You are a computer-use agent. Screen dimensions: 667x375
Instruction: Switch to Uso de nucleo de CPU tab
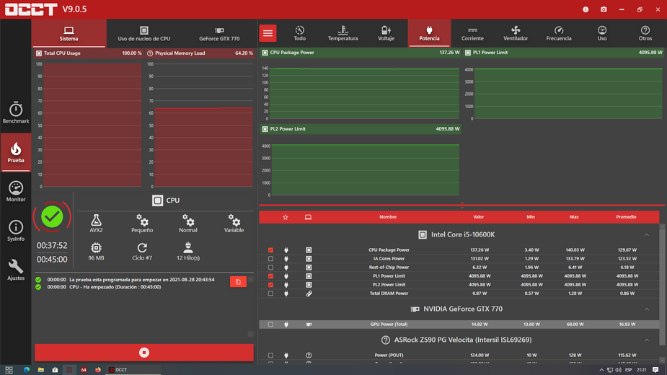[143, 33]
